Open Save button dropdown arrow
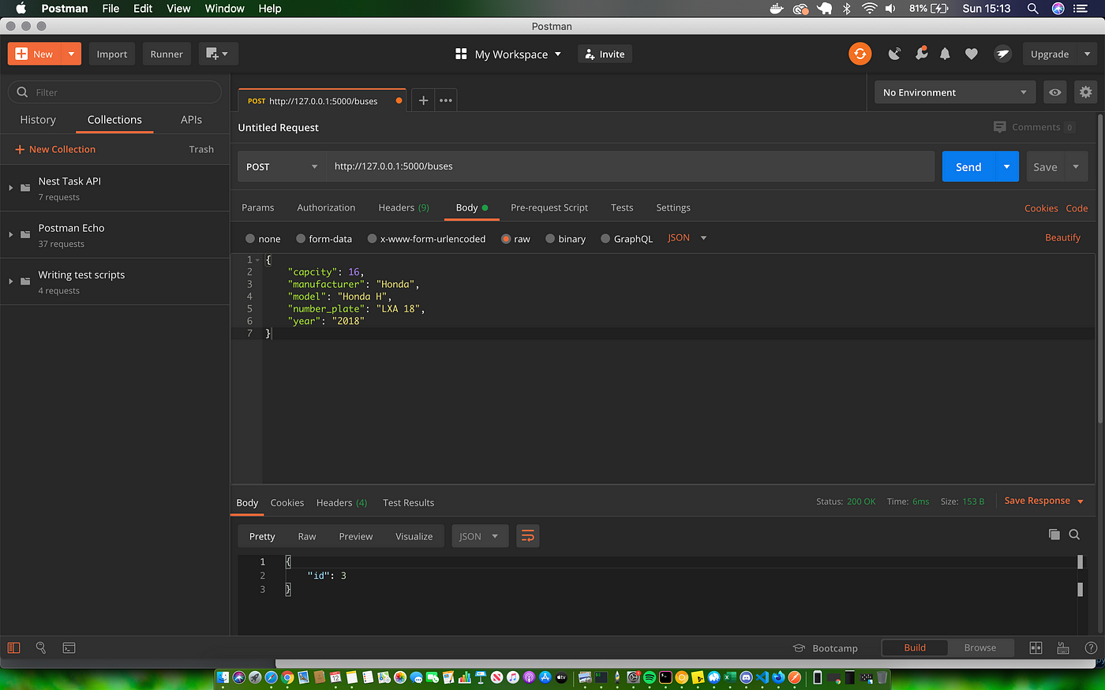1105x690 pixels. click(x=1076, y=166)
